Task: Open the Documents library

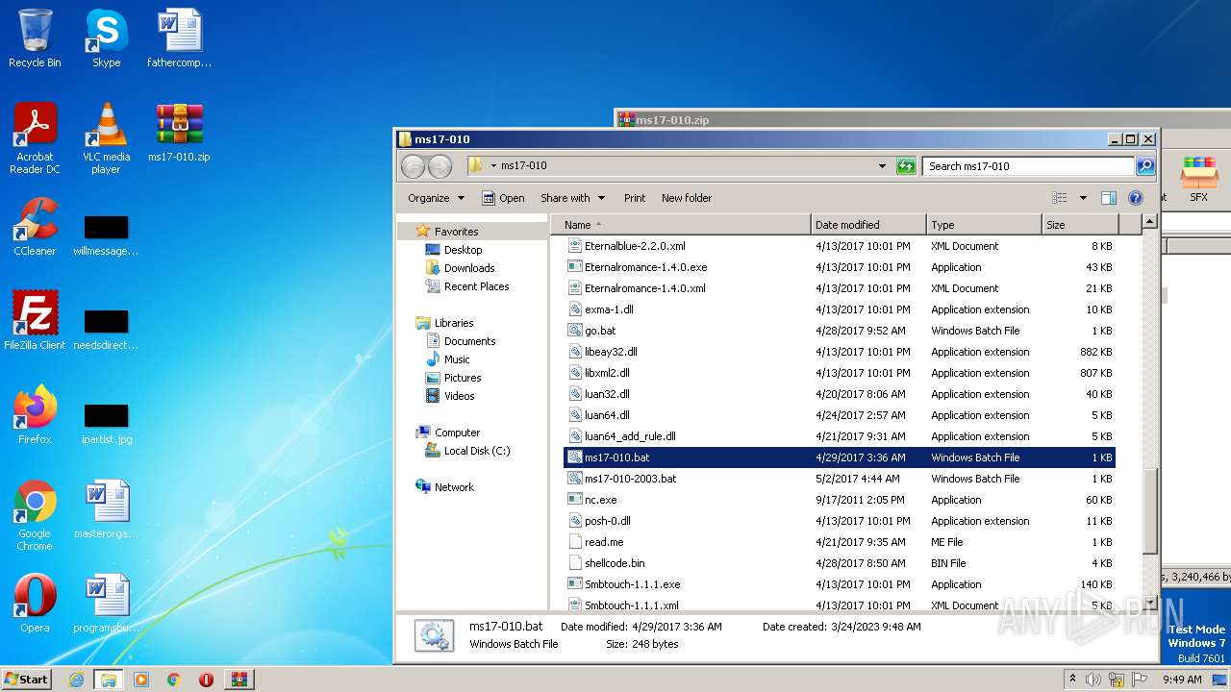Action: pos(469,341)
